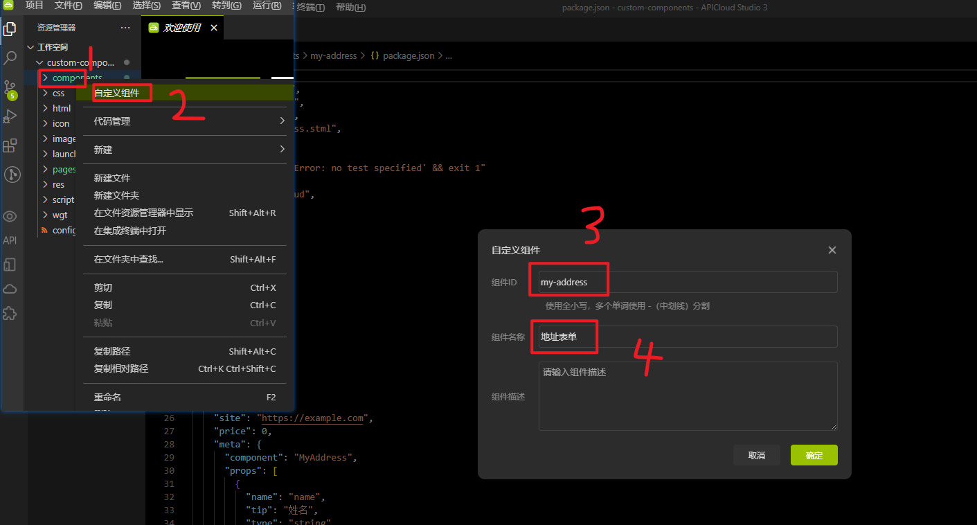The image size is (977, 525).
Task: Click the APICloud logo at top-left
Action: coord(10,6)
